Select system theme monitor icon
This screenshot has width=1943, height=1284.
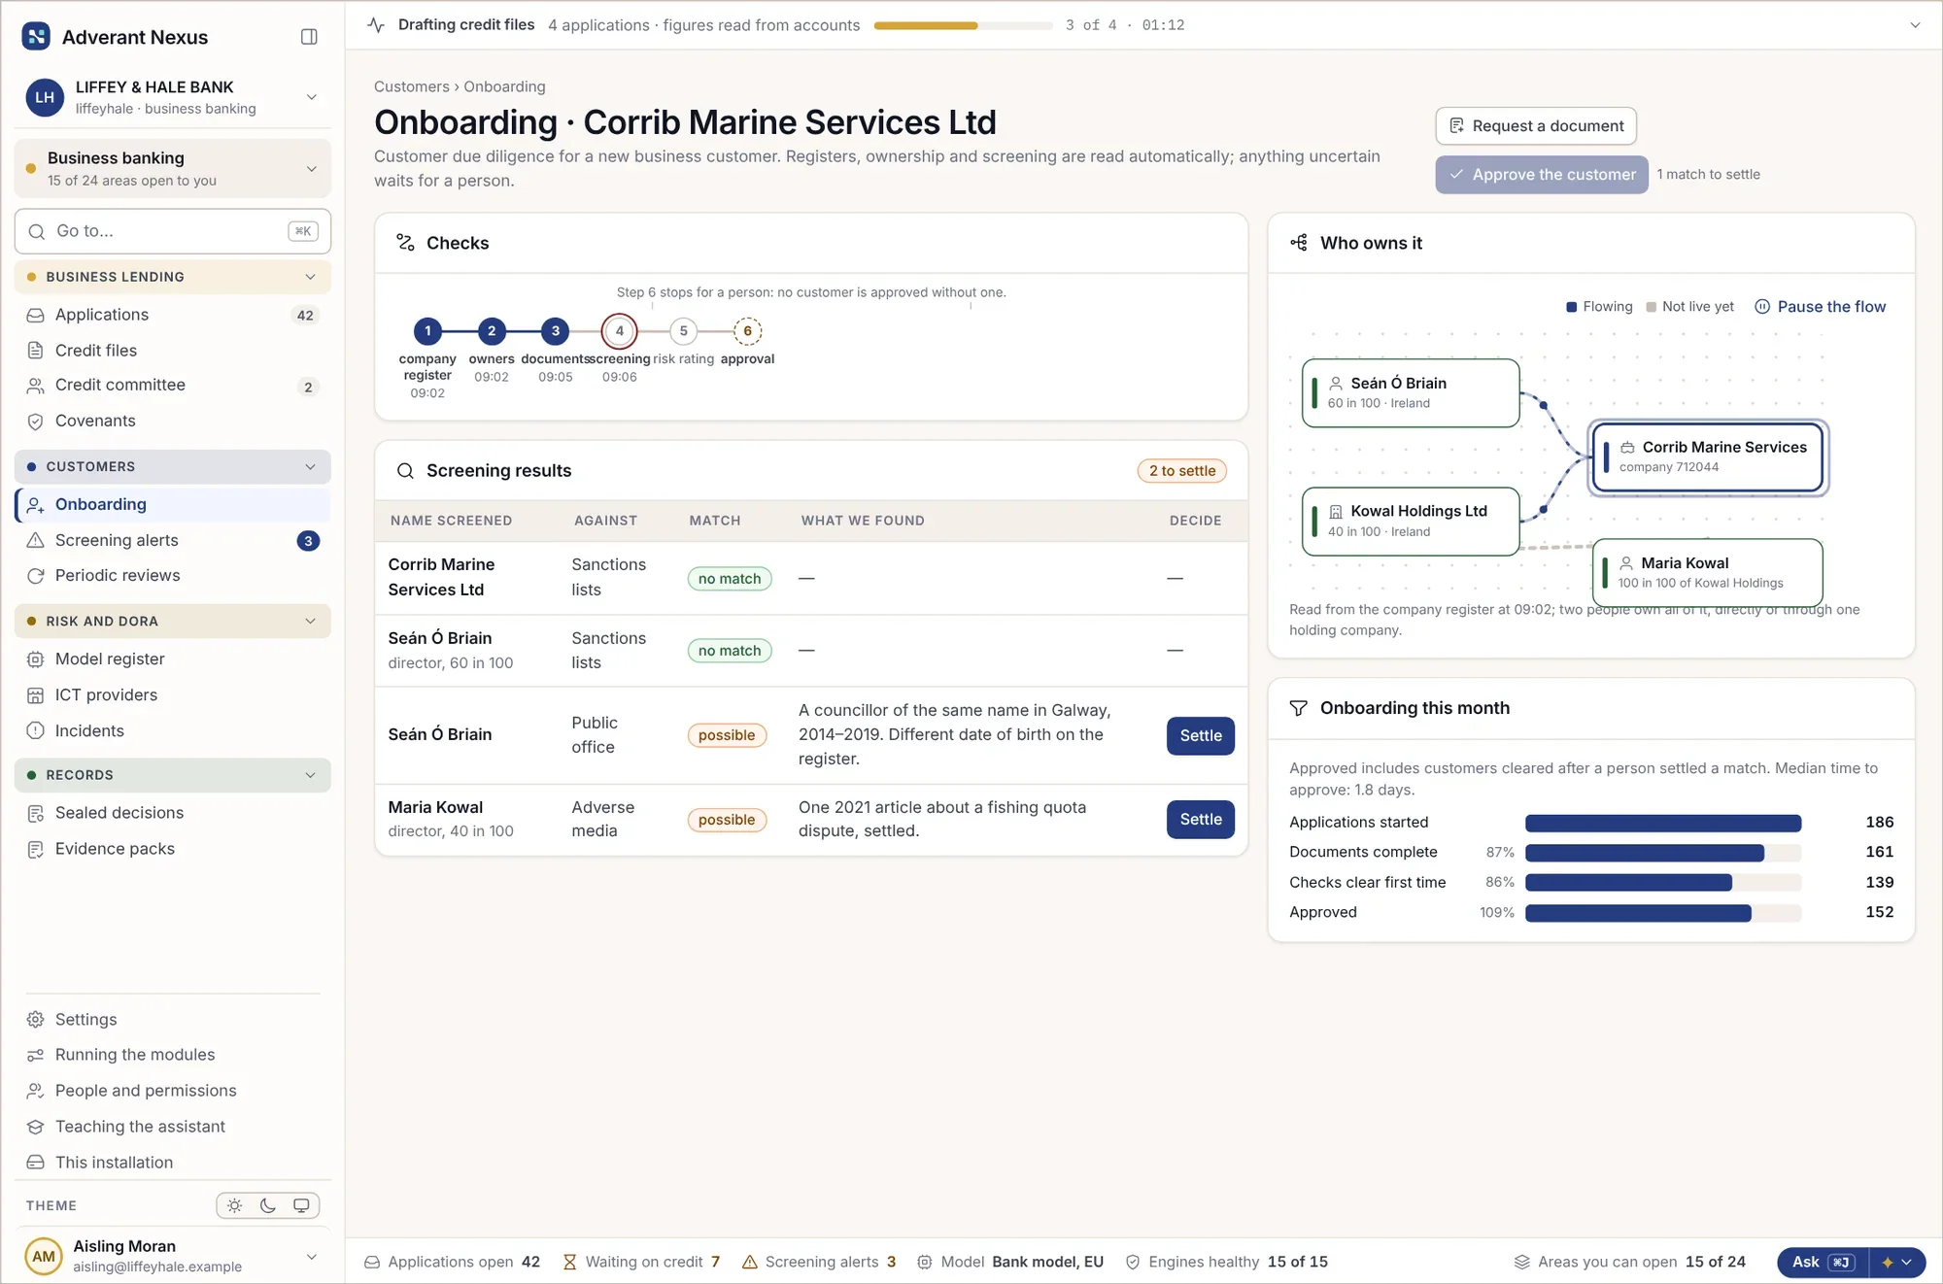(301, 1205)
